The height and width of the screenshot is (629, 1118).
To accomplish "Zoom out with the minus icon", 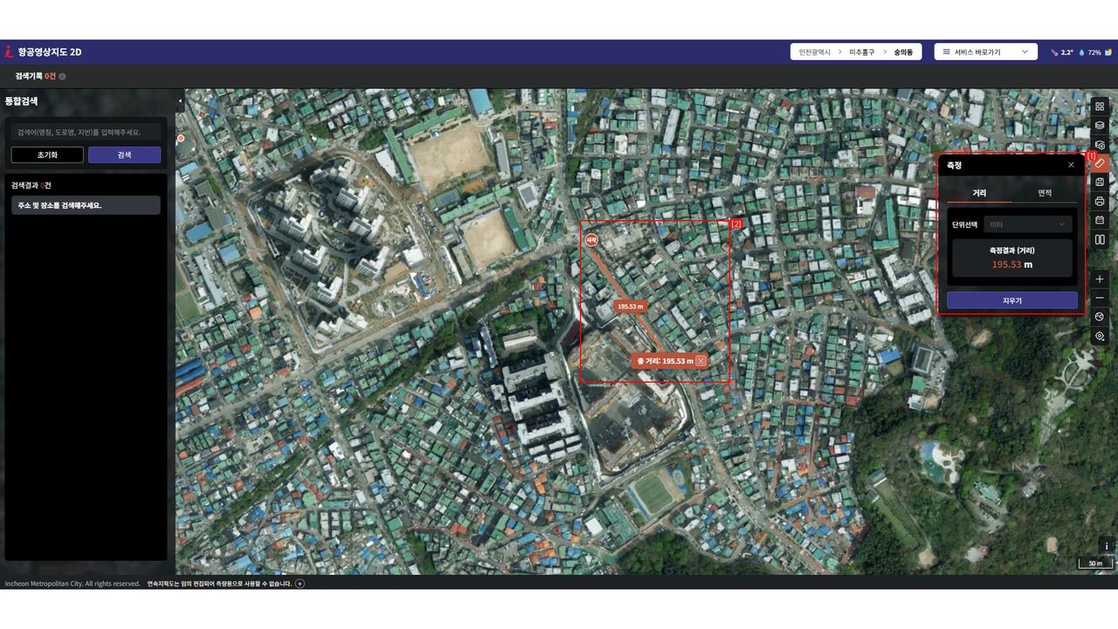I will 1100,298.
